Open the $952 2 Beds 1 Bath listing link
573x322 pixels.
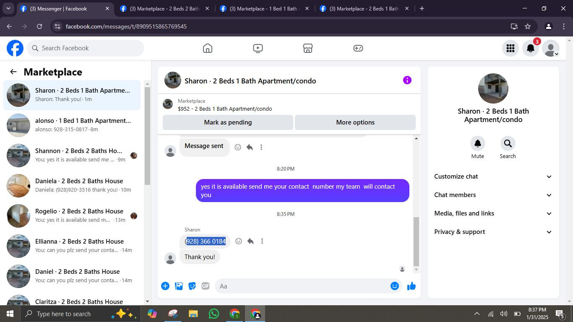click(225, 109)
